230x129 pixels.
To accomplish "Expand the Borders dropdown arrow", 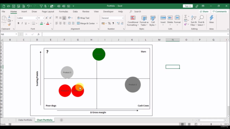I will [37, 23].
